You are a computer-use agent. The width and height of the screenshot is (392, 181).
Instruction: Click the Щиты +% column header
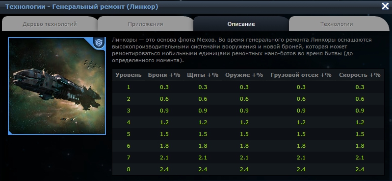pyautogui.click(x=203, y=75)
